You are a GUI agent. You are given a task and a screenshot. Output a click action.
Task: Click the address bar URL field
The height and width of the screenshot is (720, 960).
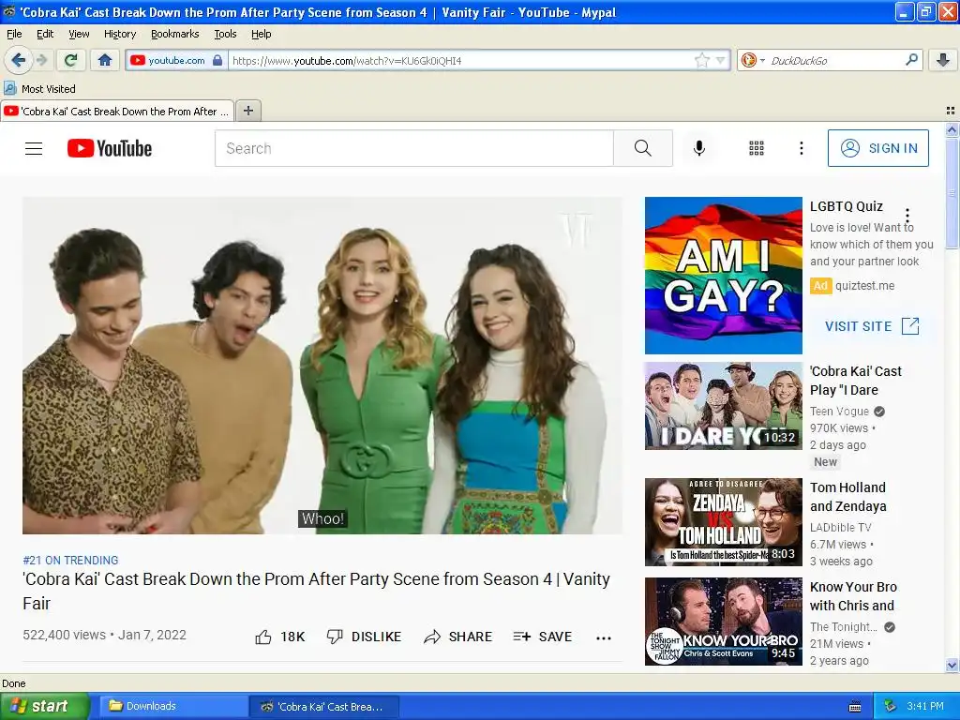click(462, 60)
